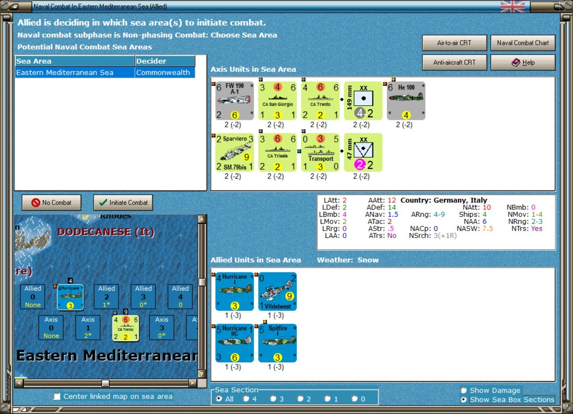Select the CA Trento cruiser in Axis units

tap(320, 101)
